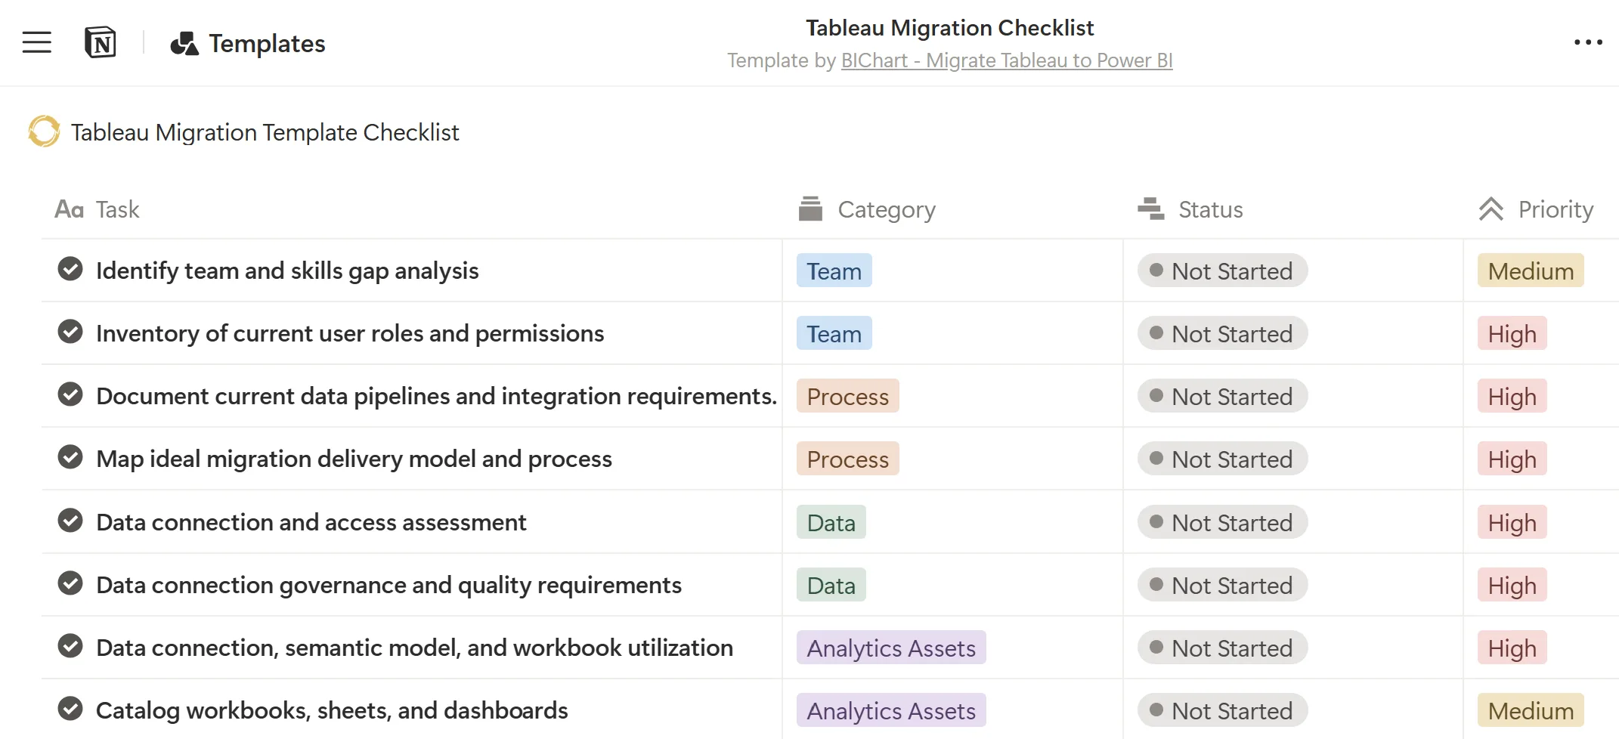Open the Category selector showing 'Process'
Screen dimensions: 1619x739
[x=847, y=396]
